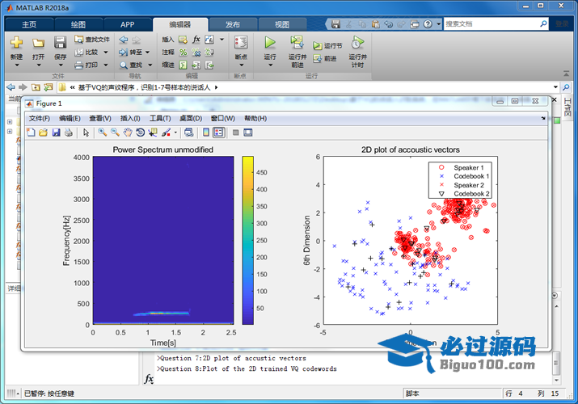Open Figure 1 窗口(W) menu
Viewport: 578px width, 404px height.
[x=222, y=118]
